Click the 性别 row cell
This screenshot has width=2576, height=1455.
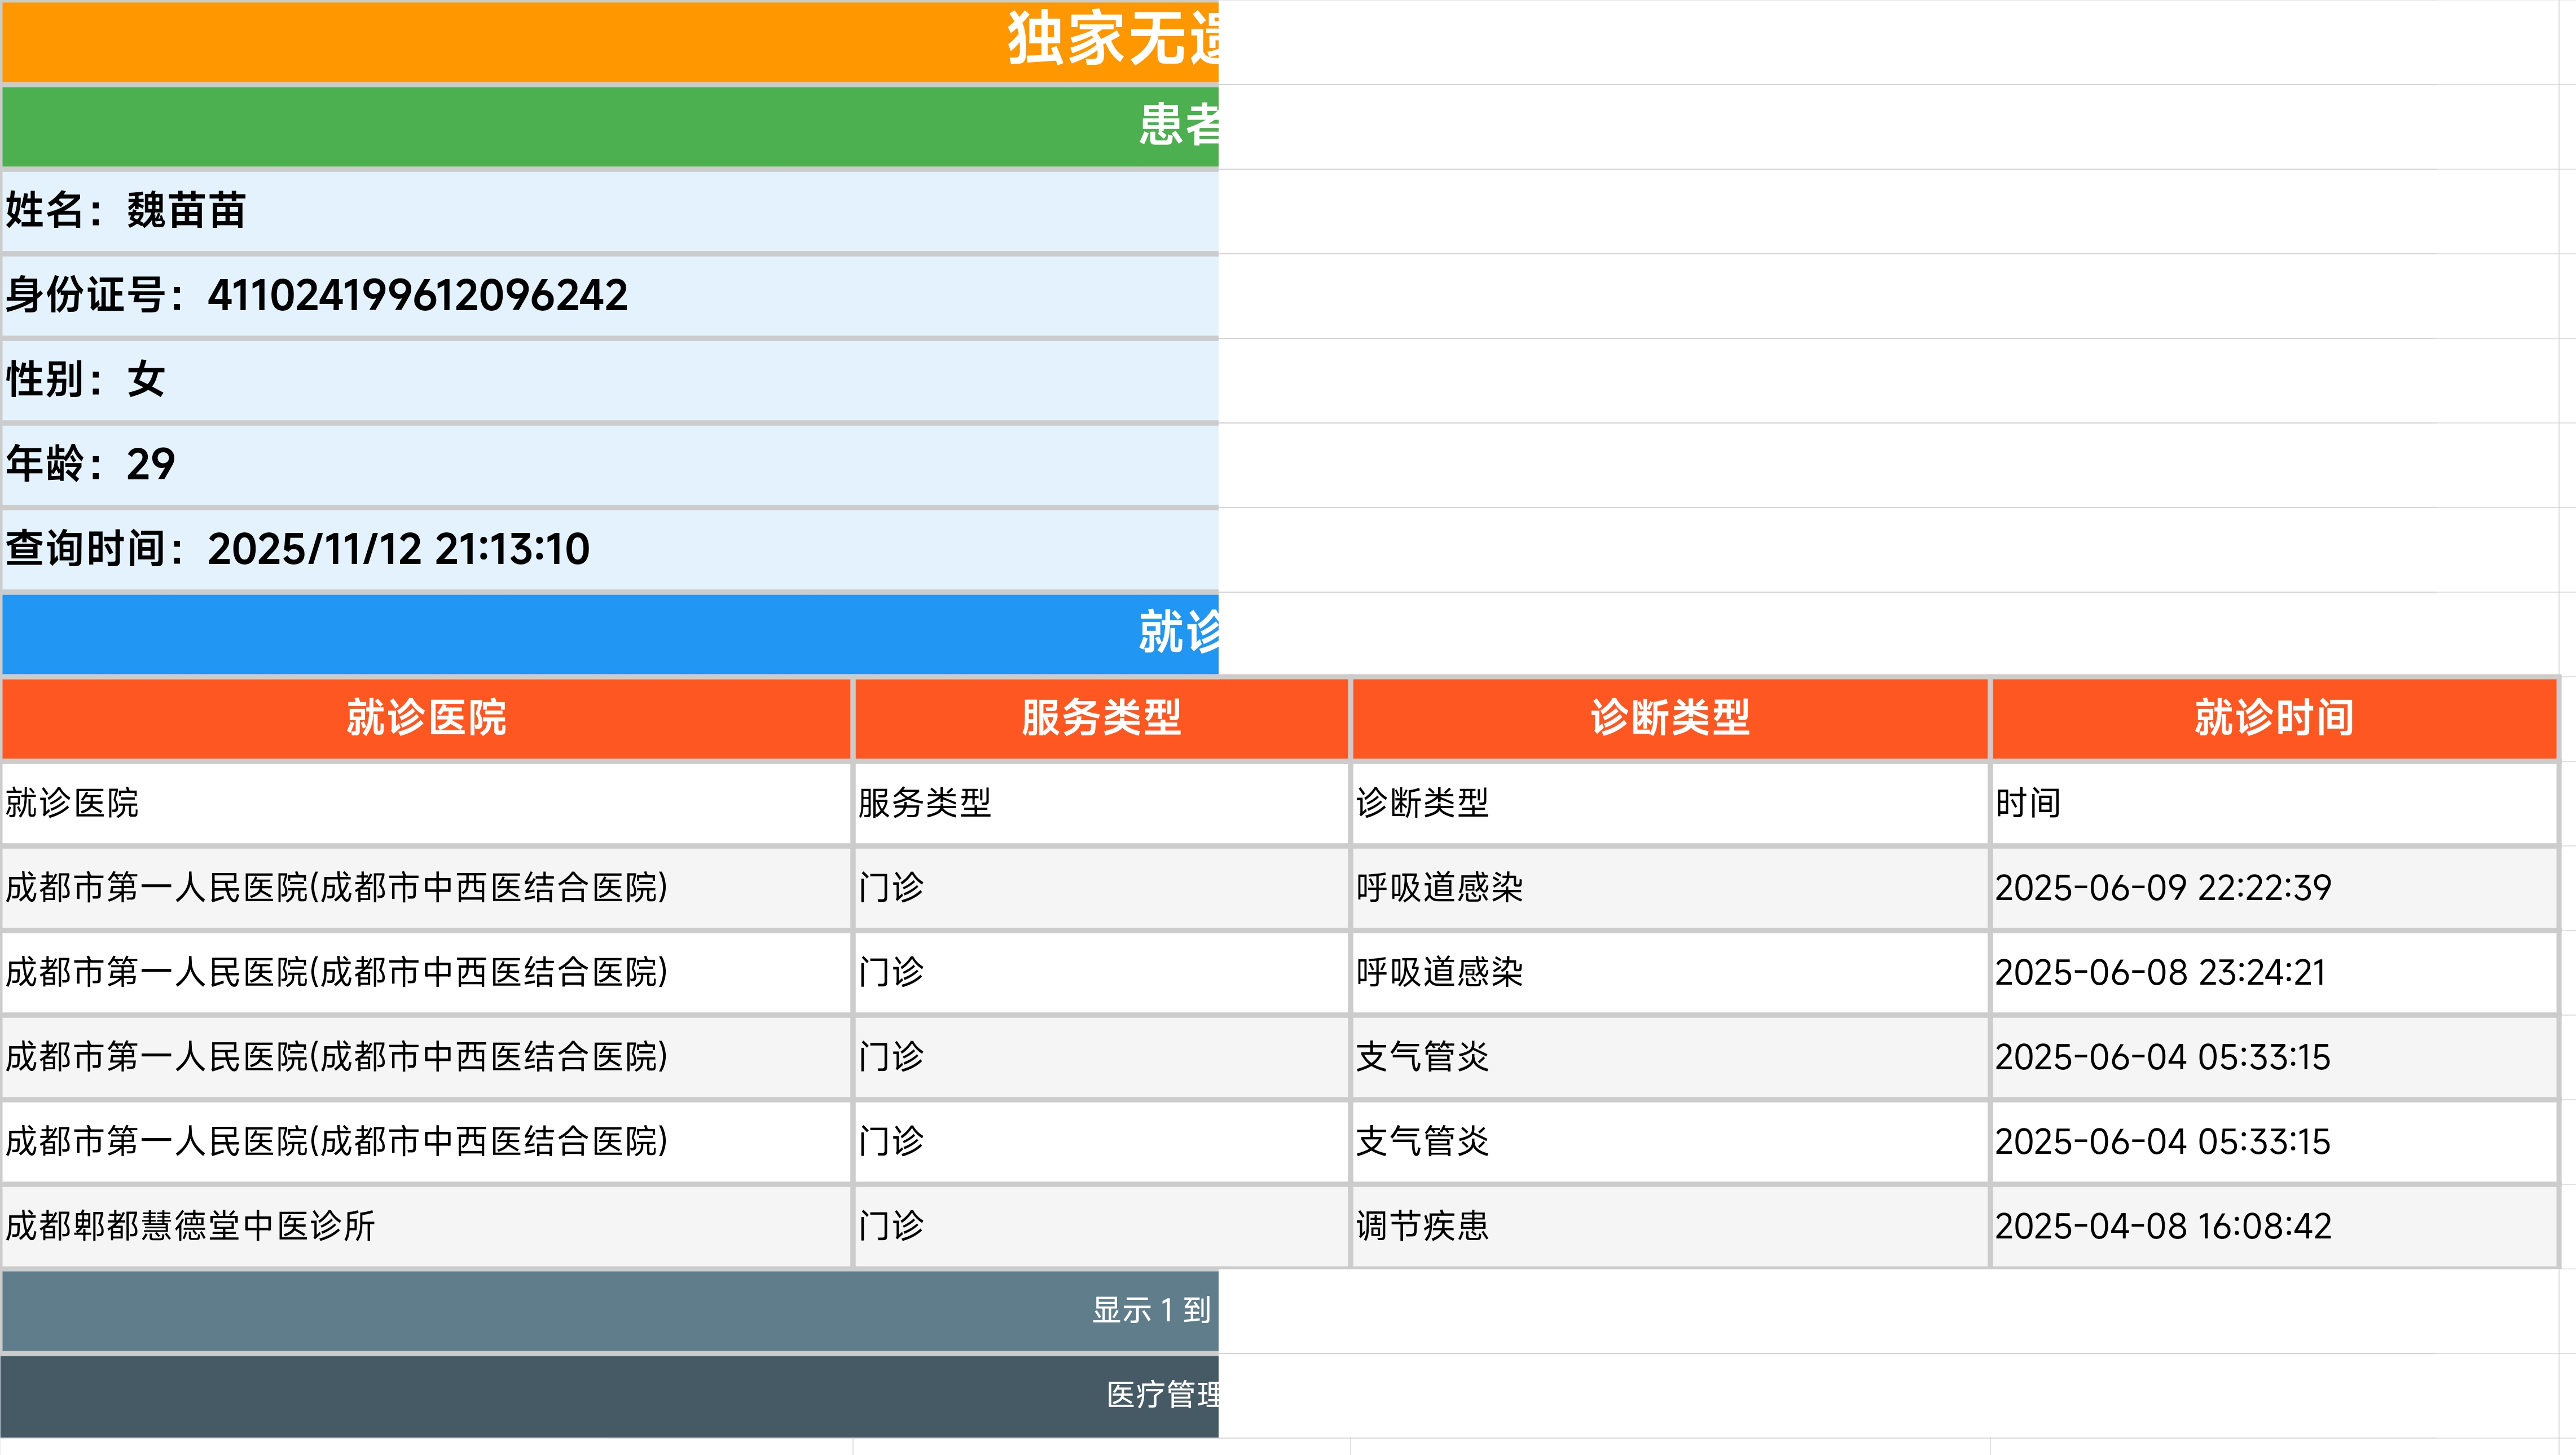(x=610, y=381)
